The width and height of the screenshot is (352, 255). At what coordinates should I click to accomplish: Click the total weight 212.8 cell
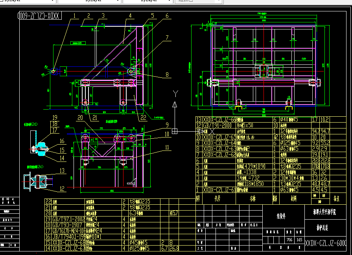[x=325, y=161]
